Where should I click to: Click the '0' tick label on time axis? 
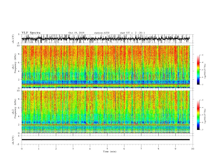22,149
